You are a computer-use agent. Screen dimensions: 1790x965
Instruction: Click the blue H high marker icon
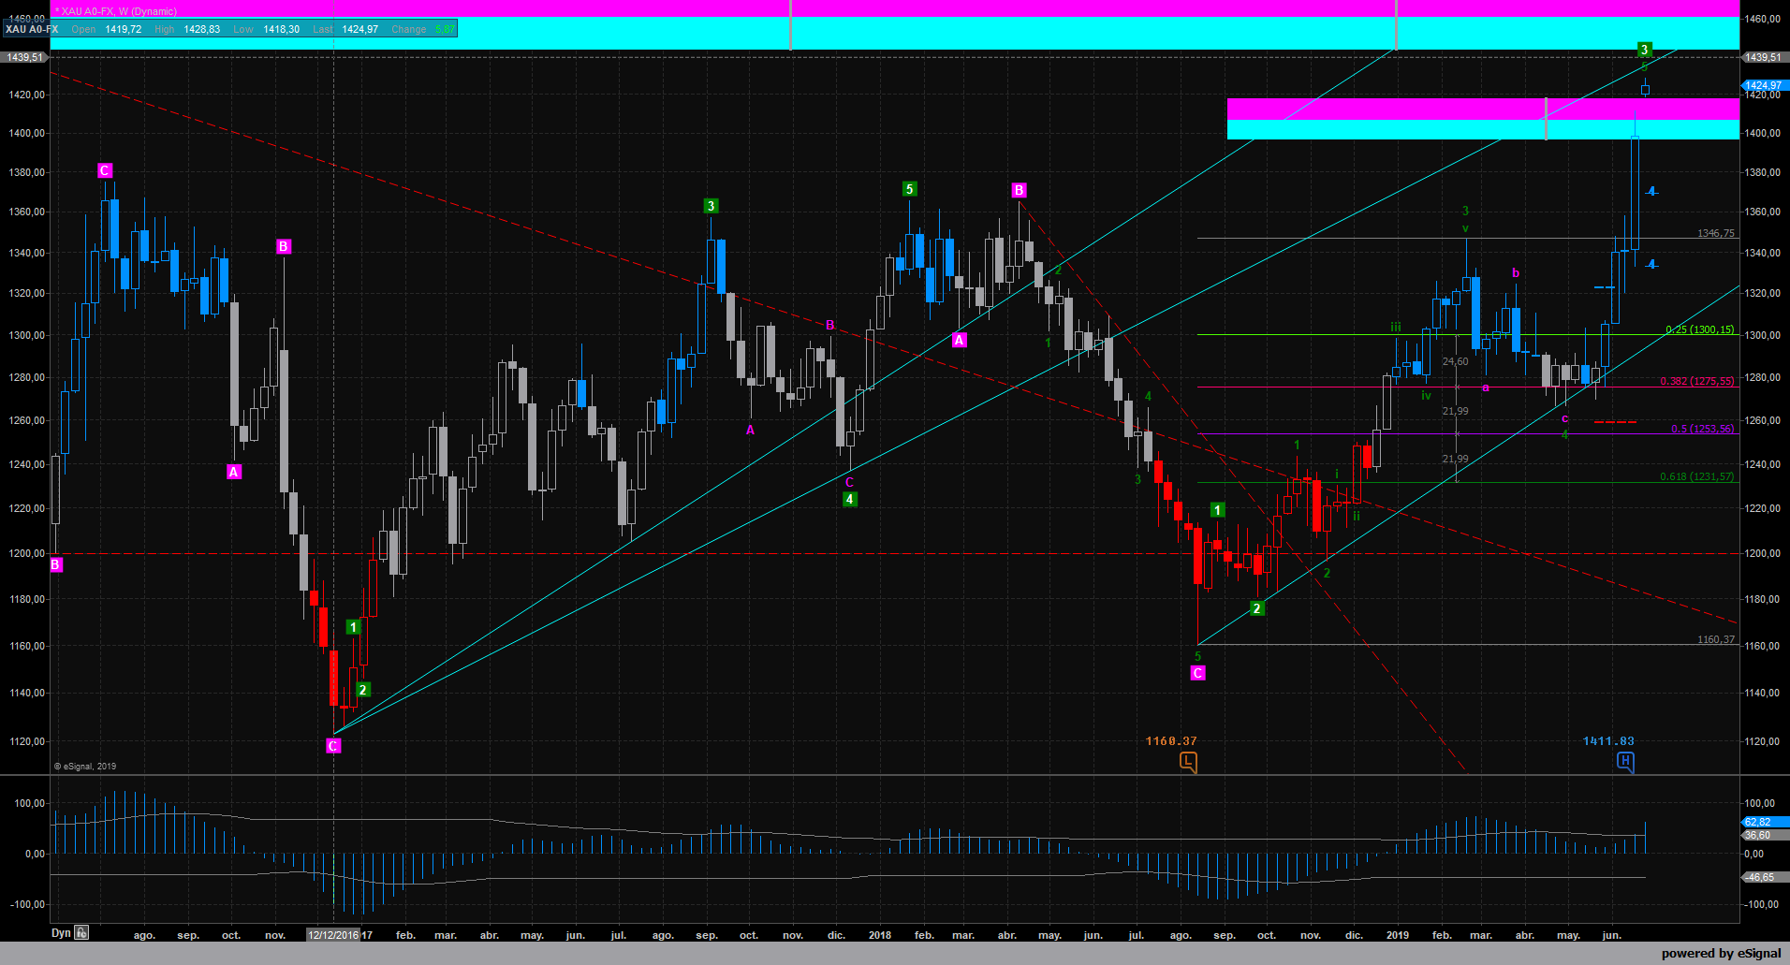pyautogui.click(x=1625, y=762)
